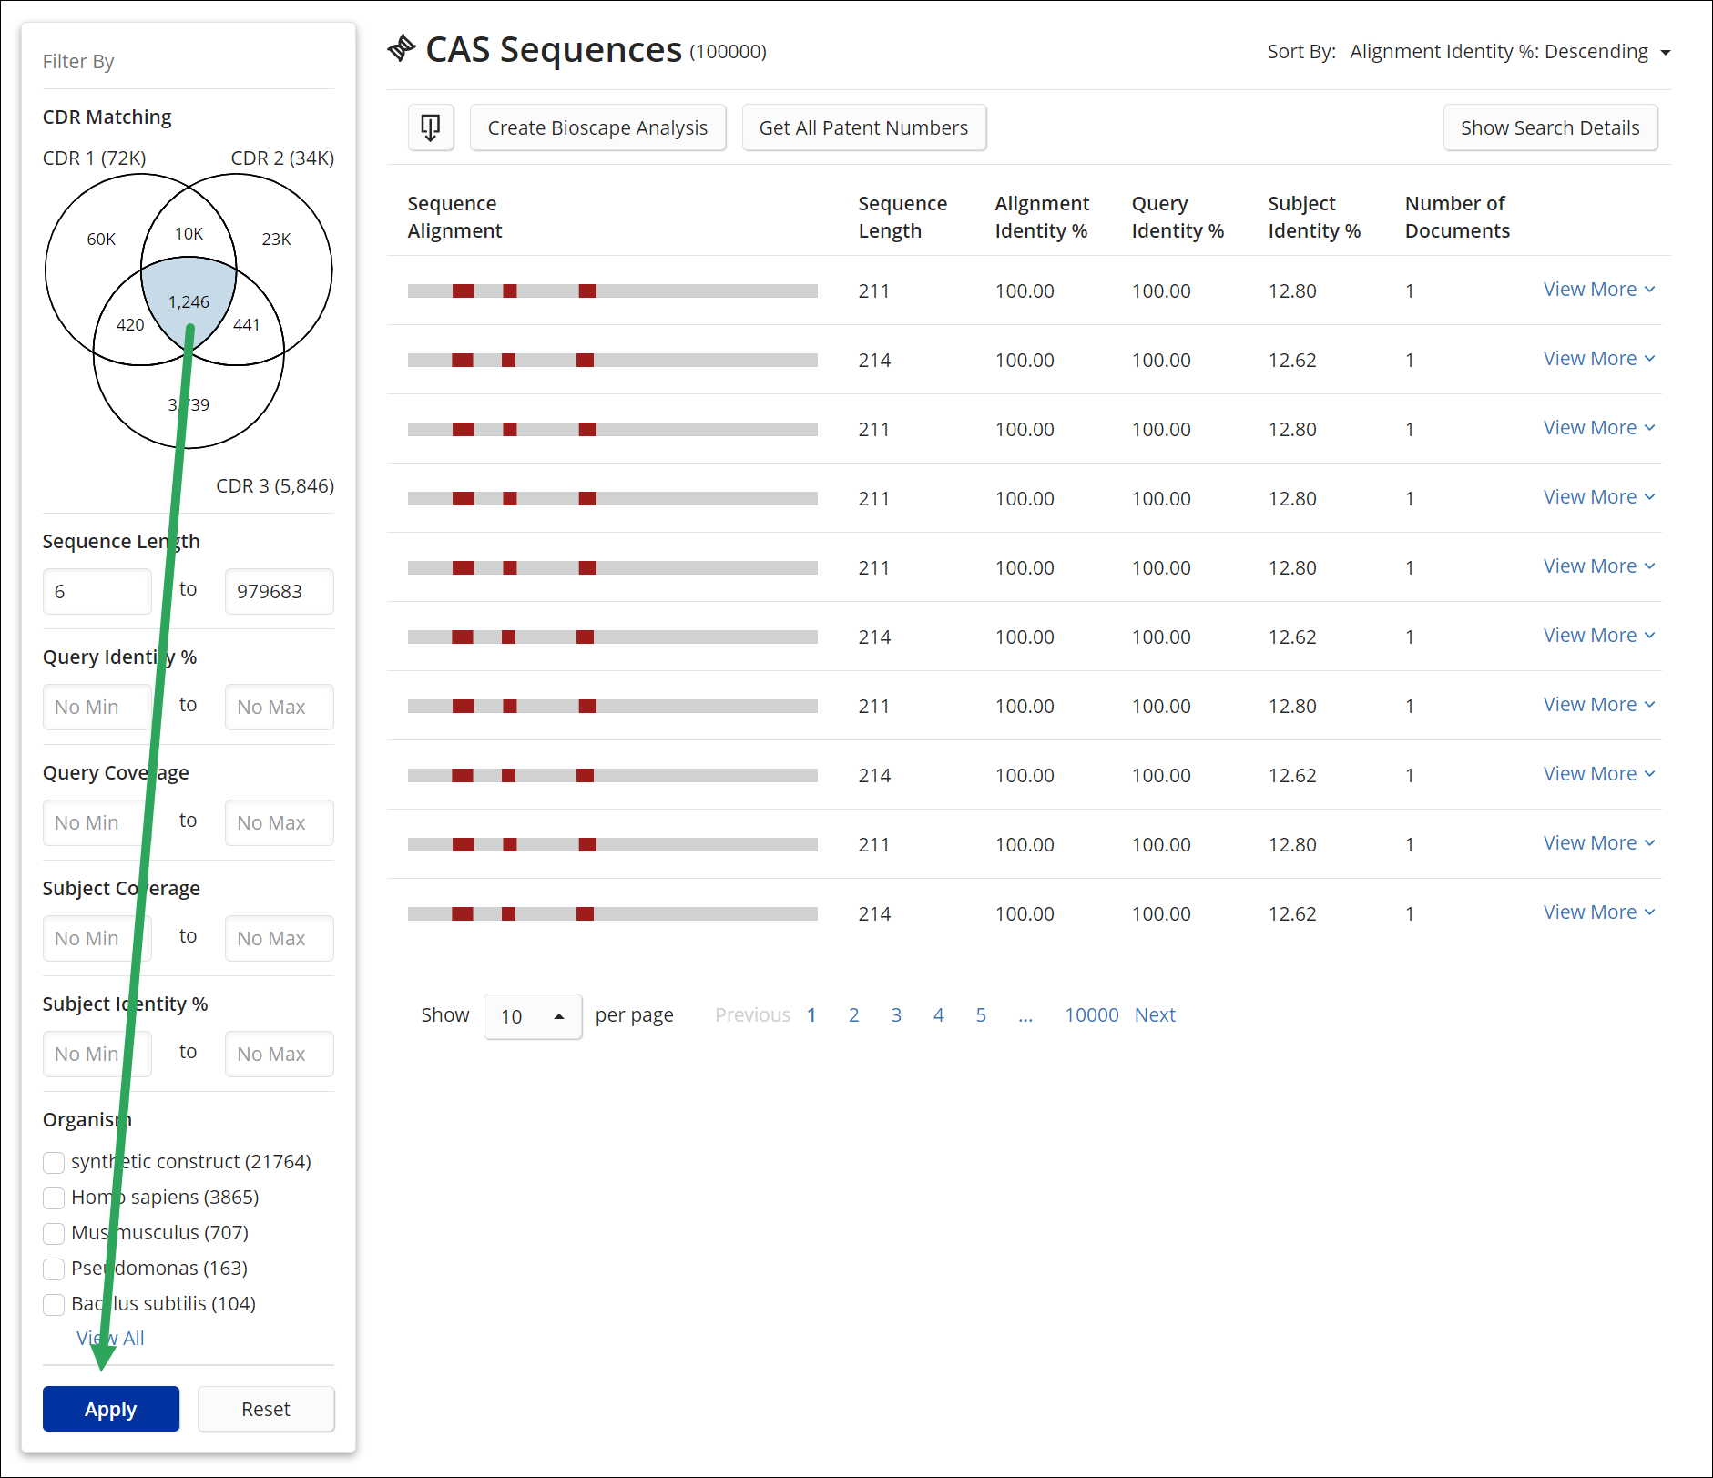Reset all filters
The height and width of the screenshot is (1478, 1713).
(x=266, y=1409)
